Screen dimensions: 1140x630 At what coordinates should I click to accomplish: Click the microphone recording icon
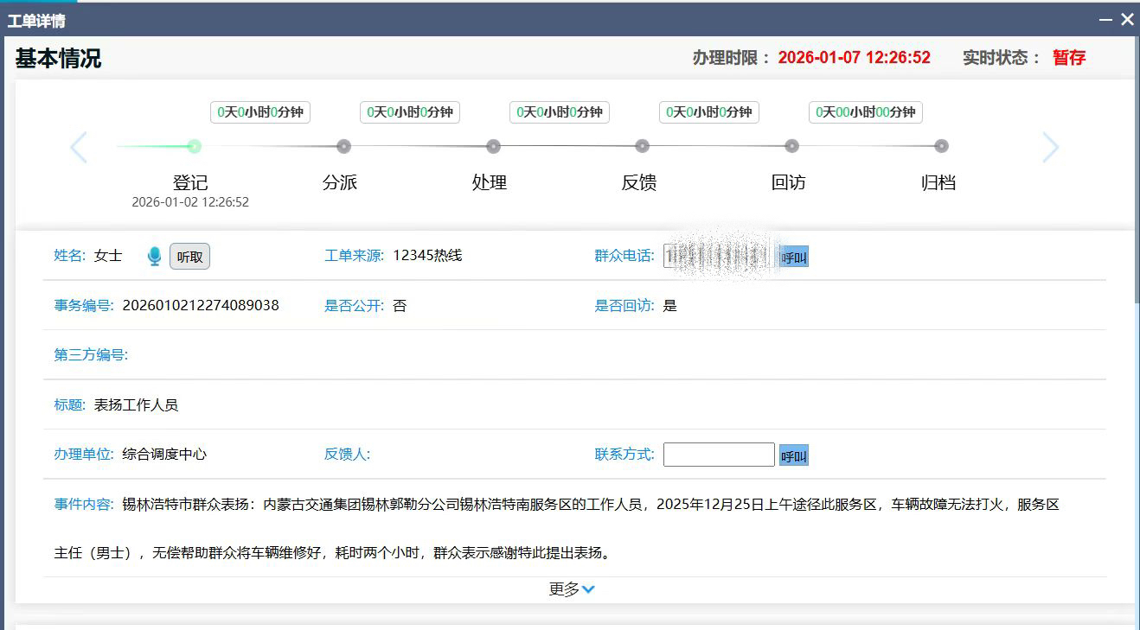[154, 257]
